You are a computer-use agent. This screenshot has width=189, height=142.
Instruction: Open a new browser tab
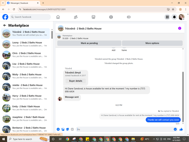[43, 3]
